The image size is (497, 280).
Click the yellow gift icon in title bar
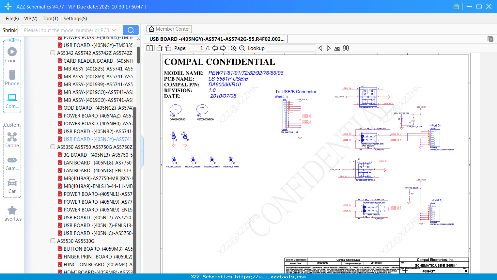[x=456, y=7]
